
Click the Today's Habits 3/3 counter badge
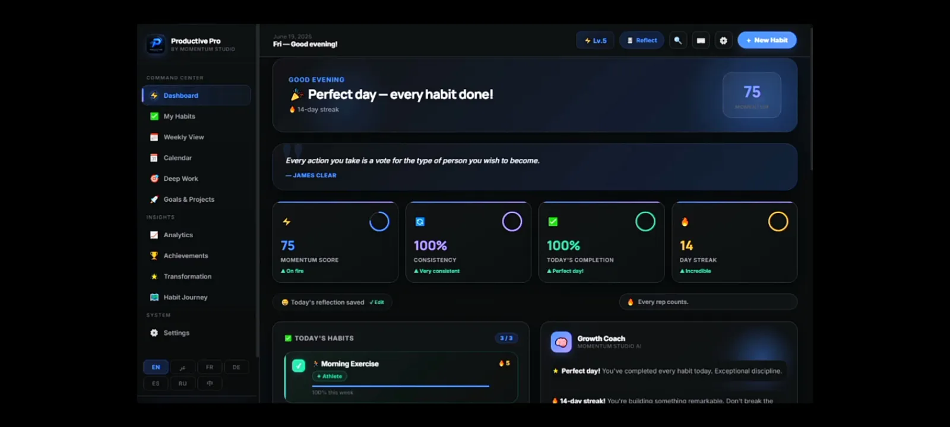click(506, 338)
